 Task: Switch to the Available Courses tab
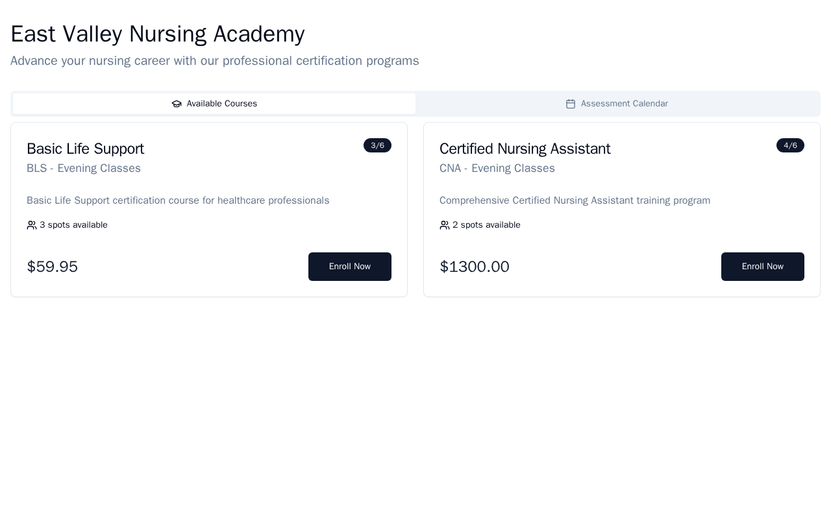click(x=214, y=104)
